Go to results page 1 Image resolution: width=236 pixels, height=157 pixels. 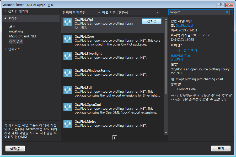(x=115, y=138)
